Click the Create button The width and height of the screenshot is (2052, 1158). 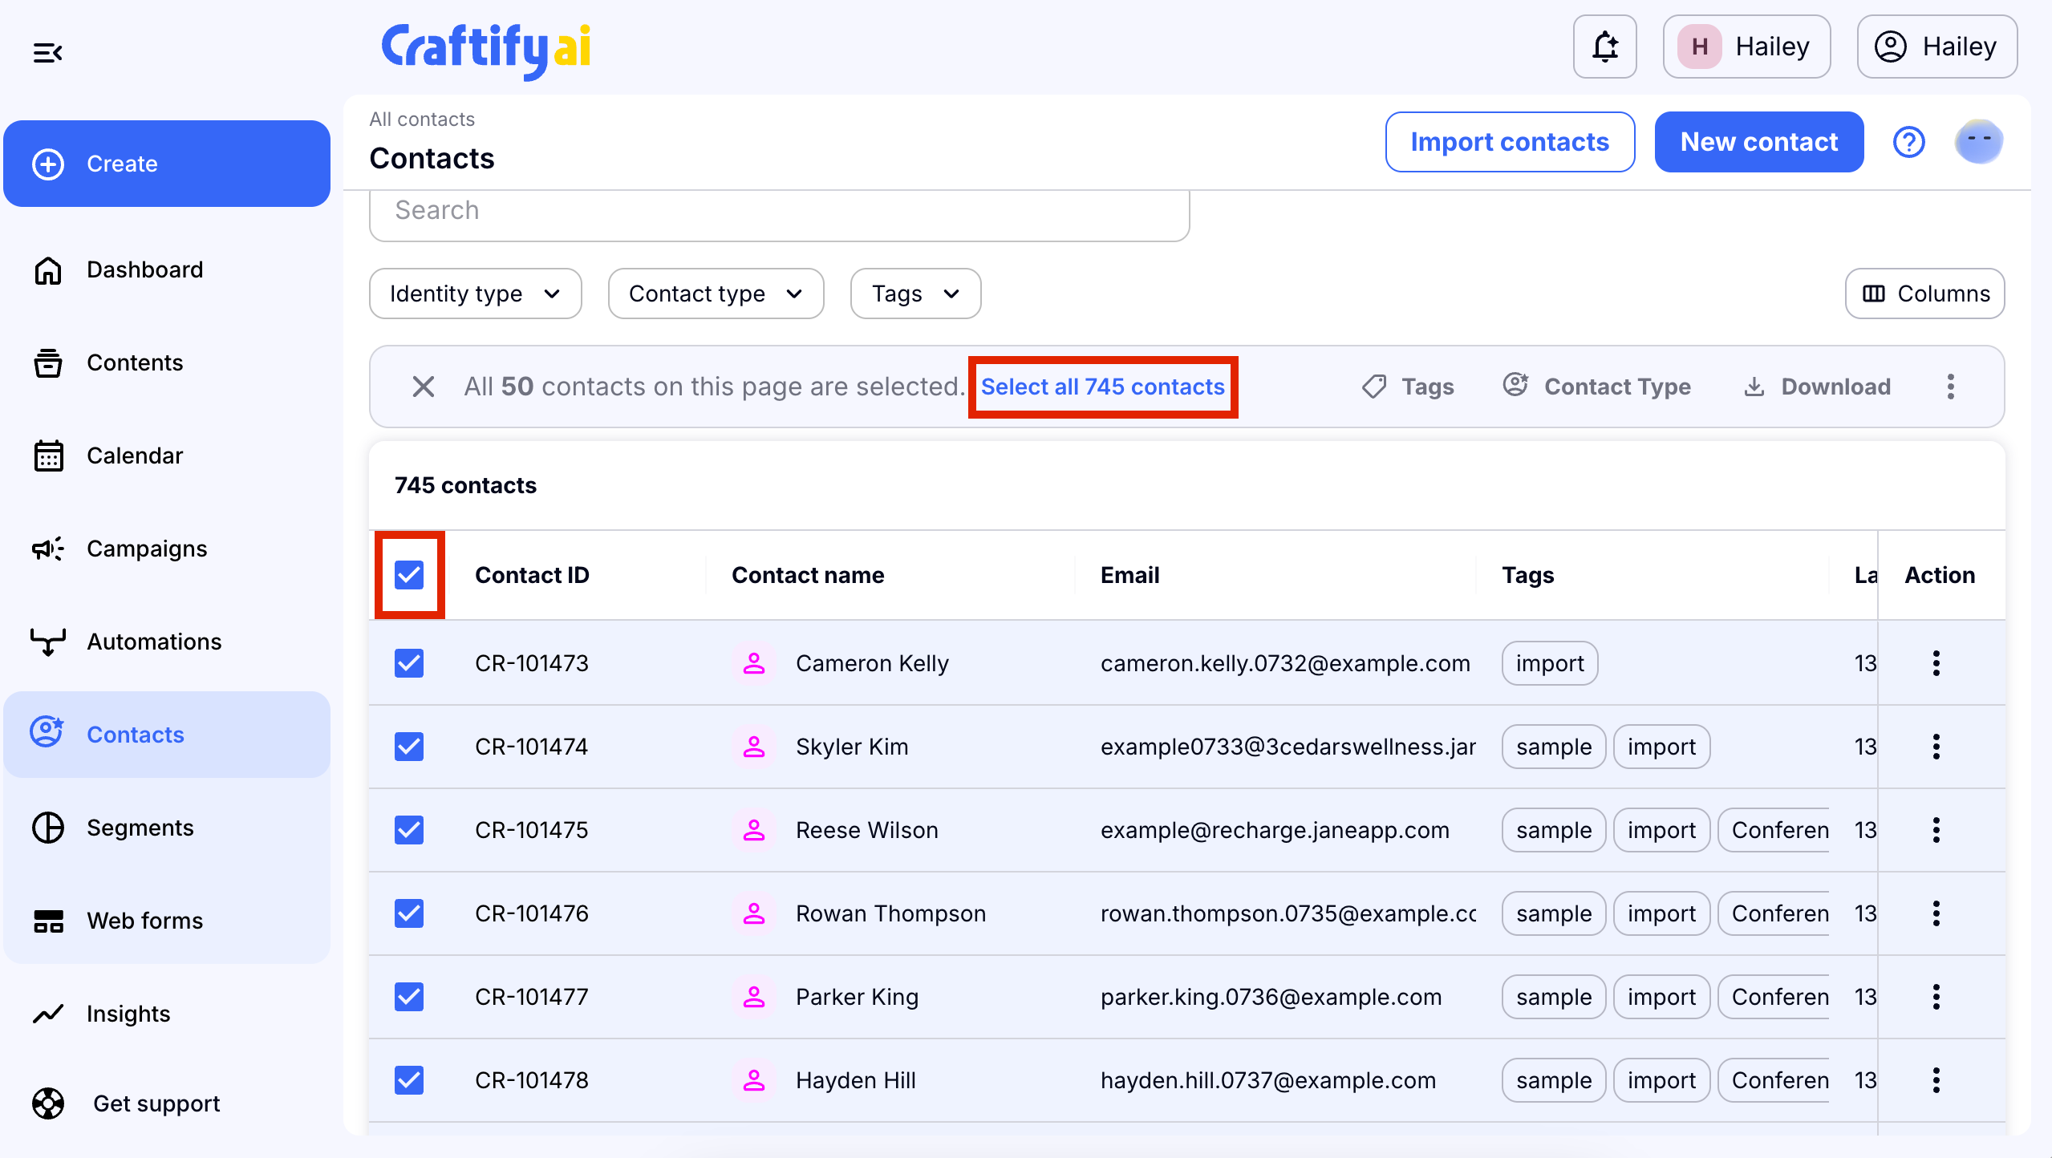tap(167, 164)
